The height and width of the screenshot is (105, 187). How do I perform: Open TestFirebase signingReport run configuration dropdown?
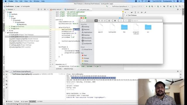(120, 6)
